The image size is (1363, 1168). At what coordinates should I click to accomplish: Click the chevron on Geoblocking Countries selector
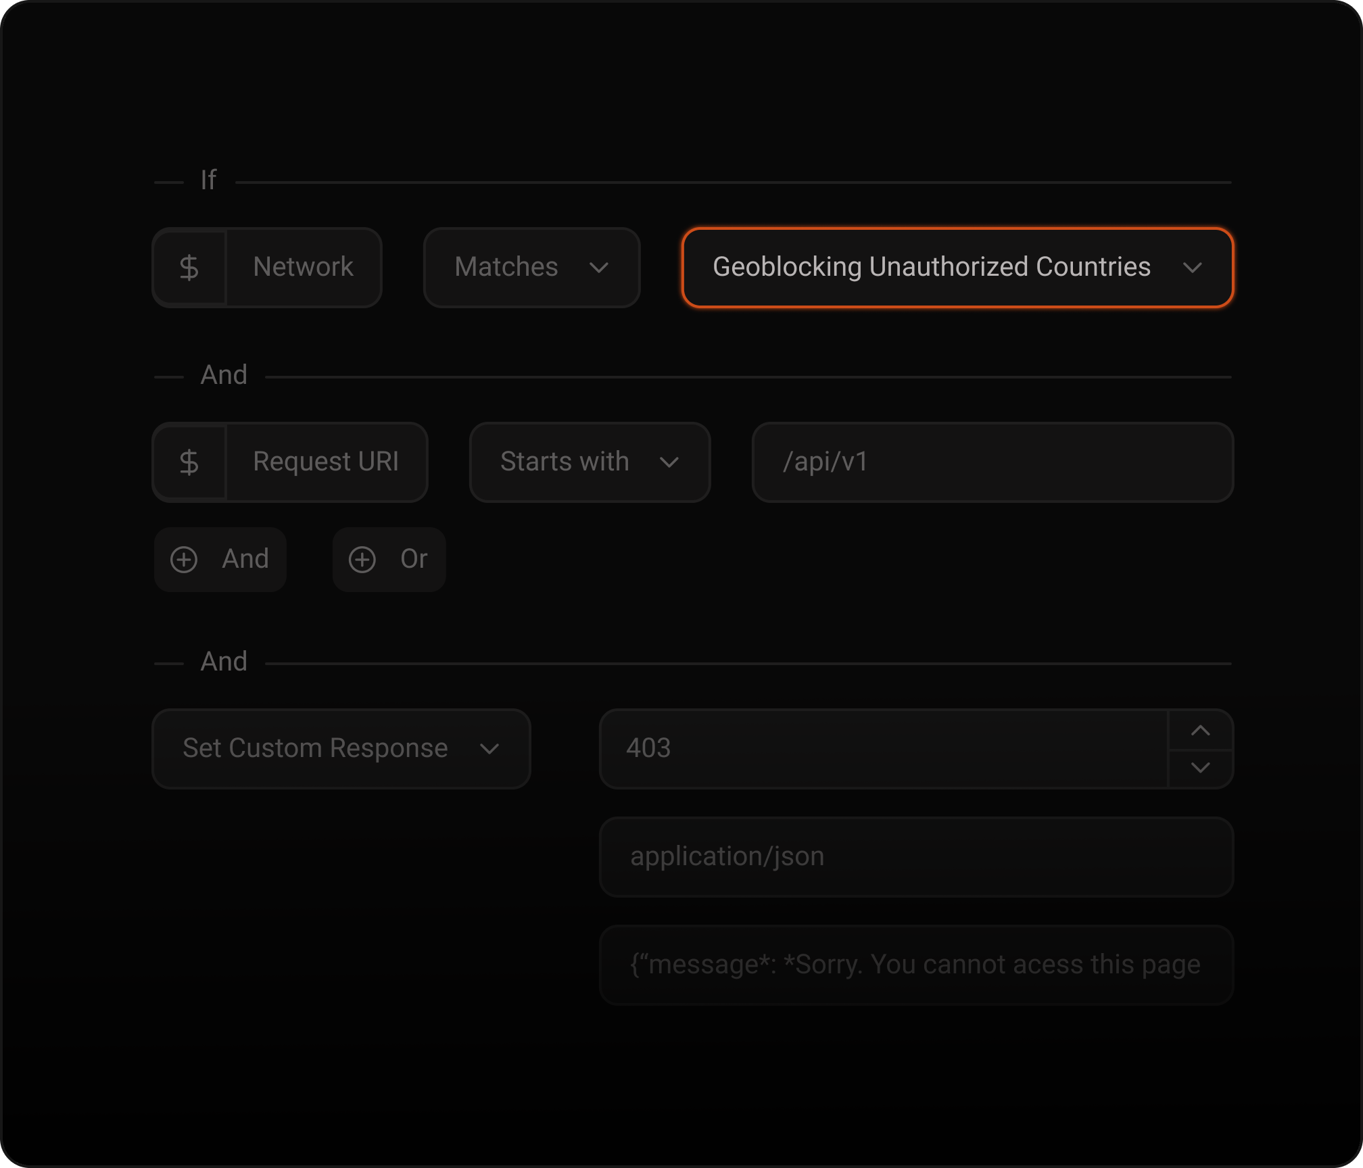pos(1194,268)
